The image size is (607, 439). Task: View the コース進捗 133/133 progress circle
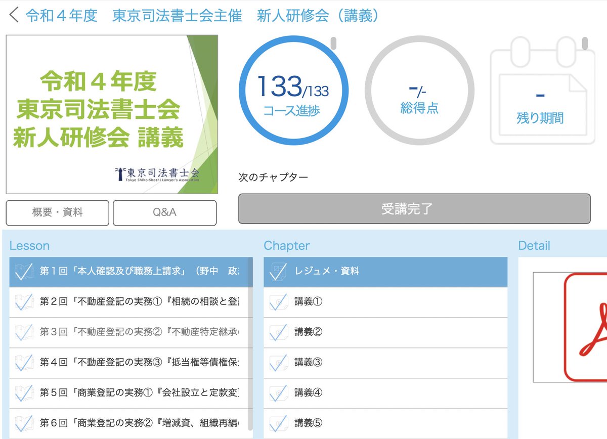[x=293, y=91]
